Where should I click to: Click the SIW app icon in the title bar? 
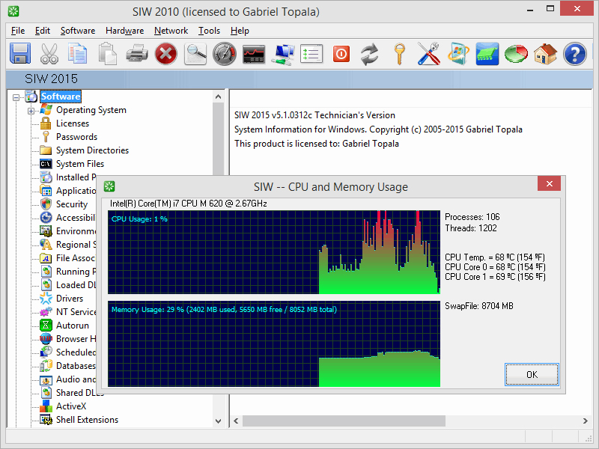(x=13, y=11)
